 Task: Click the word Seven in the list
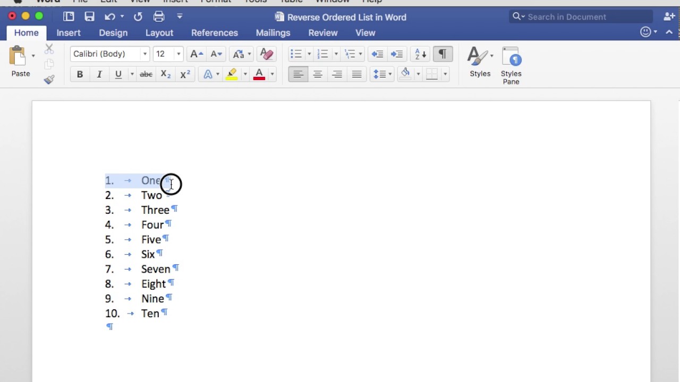[x=156, y=269]
